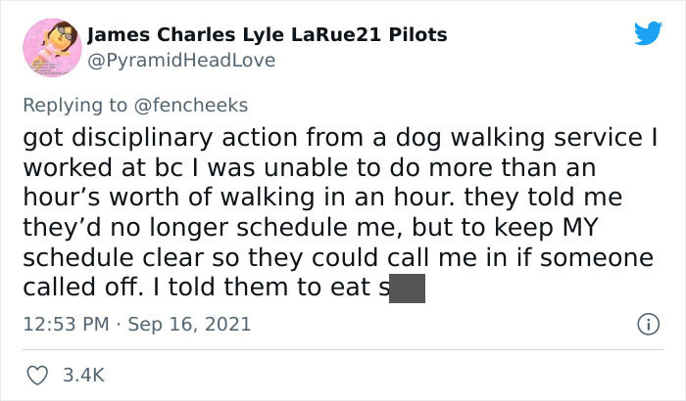The width and height of the screenshot is (686, 401).
Task: Open the pink profile avatar picture
Action: pyautogui.click(x=52, y=48)
